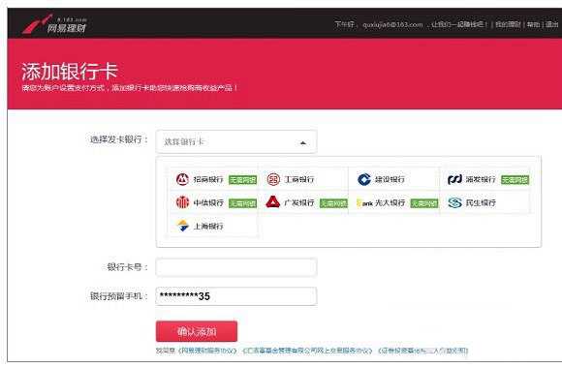The height and width of the screenshot is (368, 562).
Task: Open the 汇添富基金 online trading agreement link
Action: click(x=307, y=351)
